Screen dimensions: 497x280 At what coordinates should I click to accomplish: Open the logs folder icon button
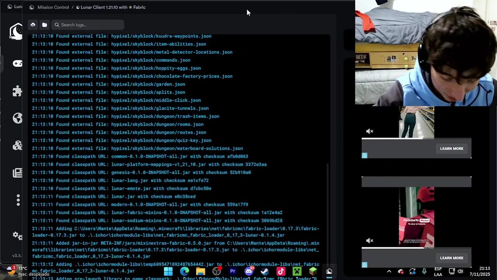point(45,25)
